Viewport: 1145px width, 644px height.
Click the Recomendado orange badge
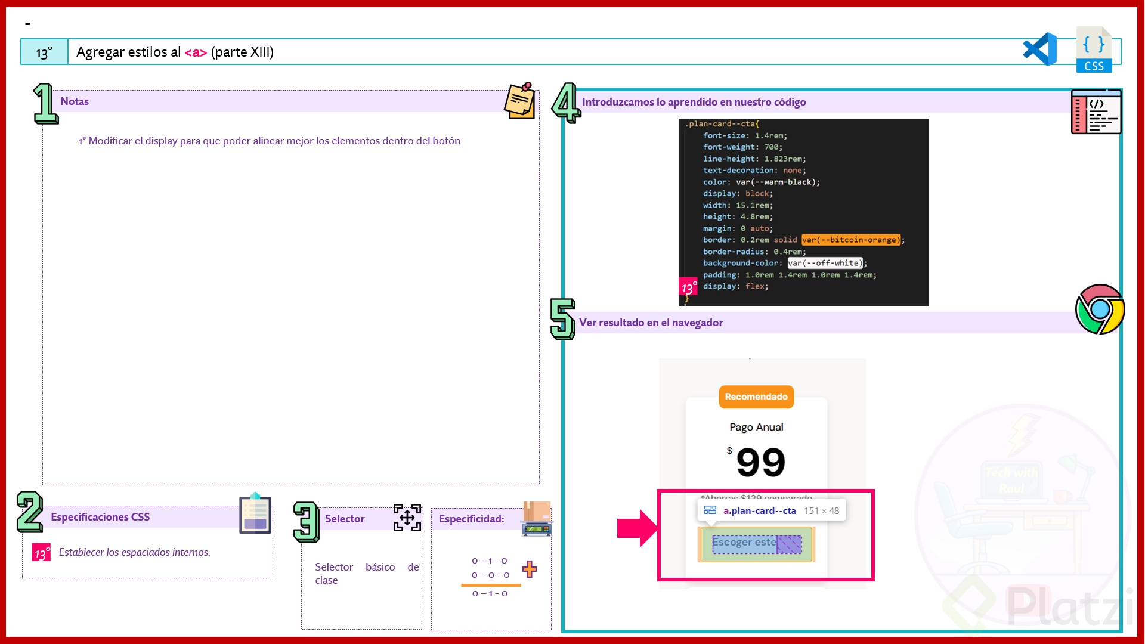[756, 397]
